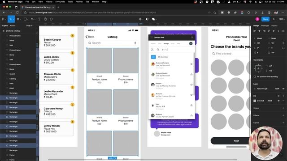Open the zoom level 100% dropdown
The image size is (287, 161).
(282, 19)
